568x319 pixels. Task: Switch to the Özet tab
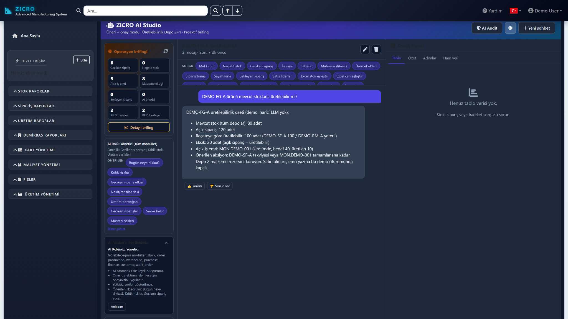coord(412,58)
